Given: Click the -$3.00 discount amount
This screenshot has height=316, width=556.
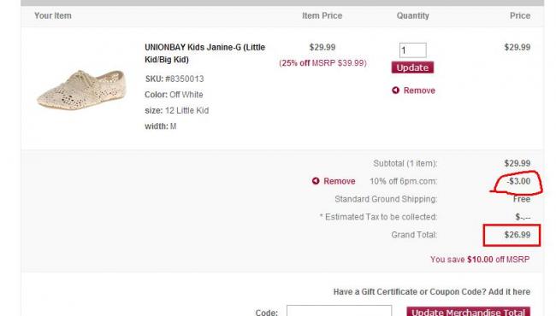Looking at the screenshot, I should point(518,181).
